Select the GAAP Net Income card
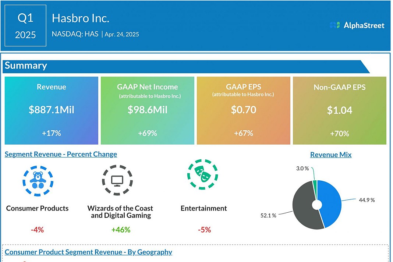 pos(147,110)
